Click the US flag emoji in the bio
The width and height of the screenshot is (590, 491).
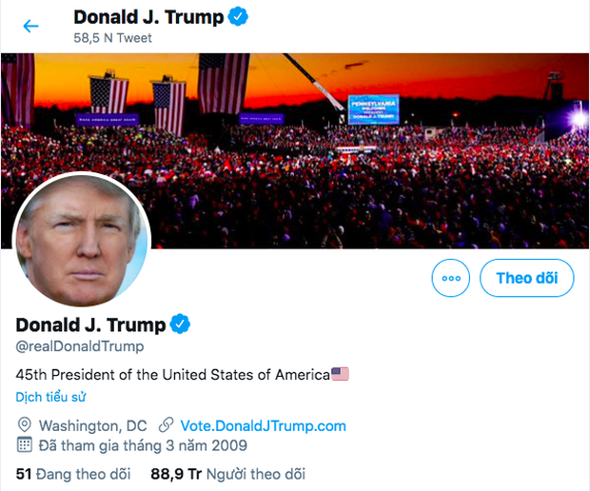pyautogui.click(x=340, y=374)
